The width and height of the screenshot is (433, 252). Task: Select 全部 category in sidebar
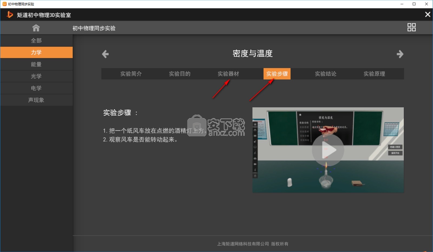click(x=37, y=41)
